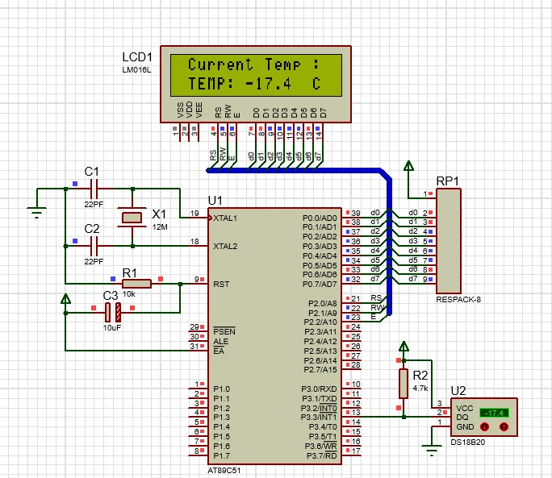
Task: Select the C2 capacitor symbol
Action: tap(94, 246)
